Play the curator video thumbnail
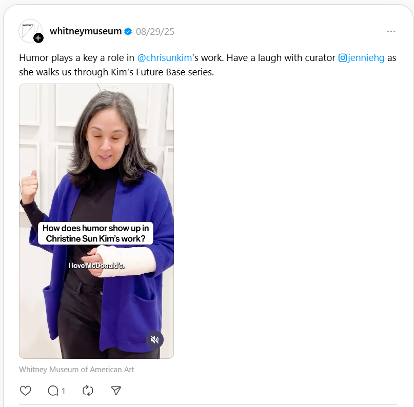The width and height of the screenshot is (414, 407). coord(96,221)
